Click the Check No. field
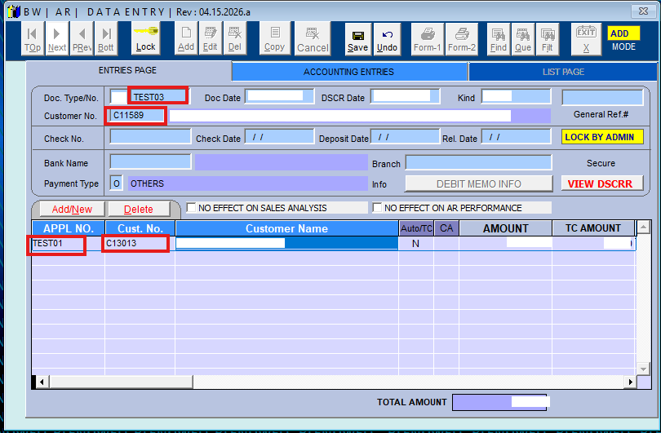The width and height of the screenshot is (661, 433). pyautogui.click(x=150, y=137)
